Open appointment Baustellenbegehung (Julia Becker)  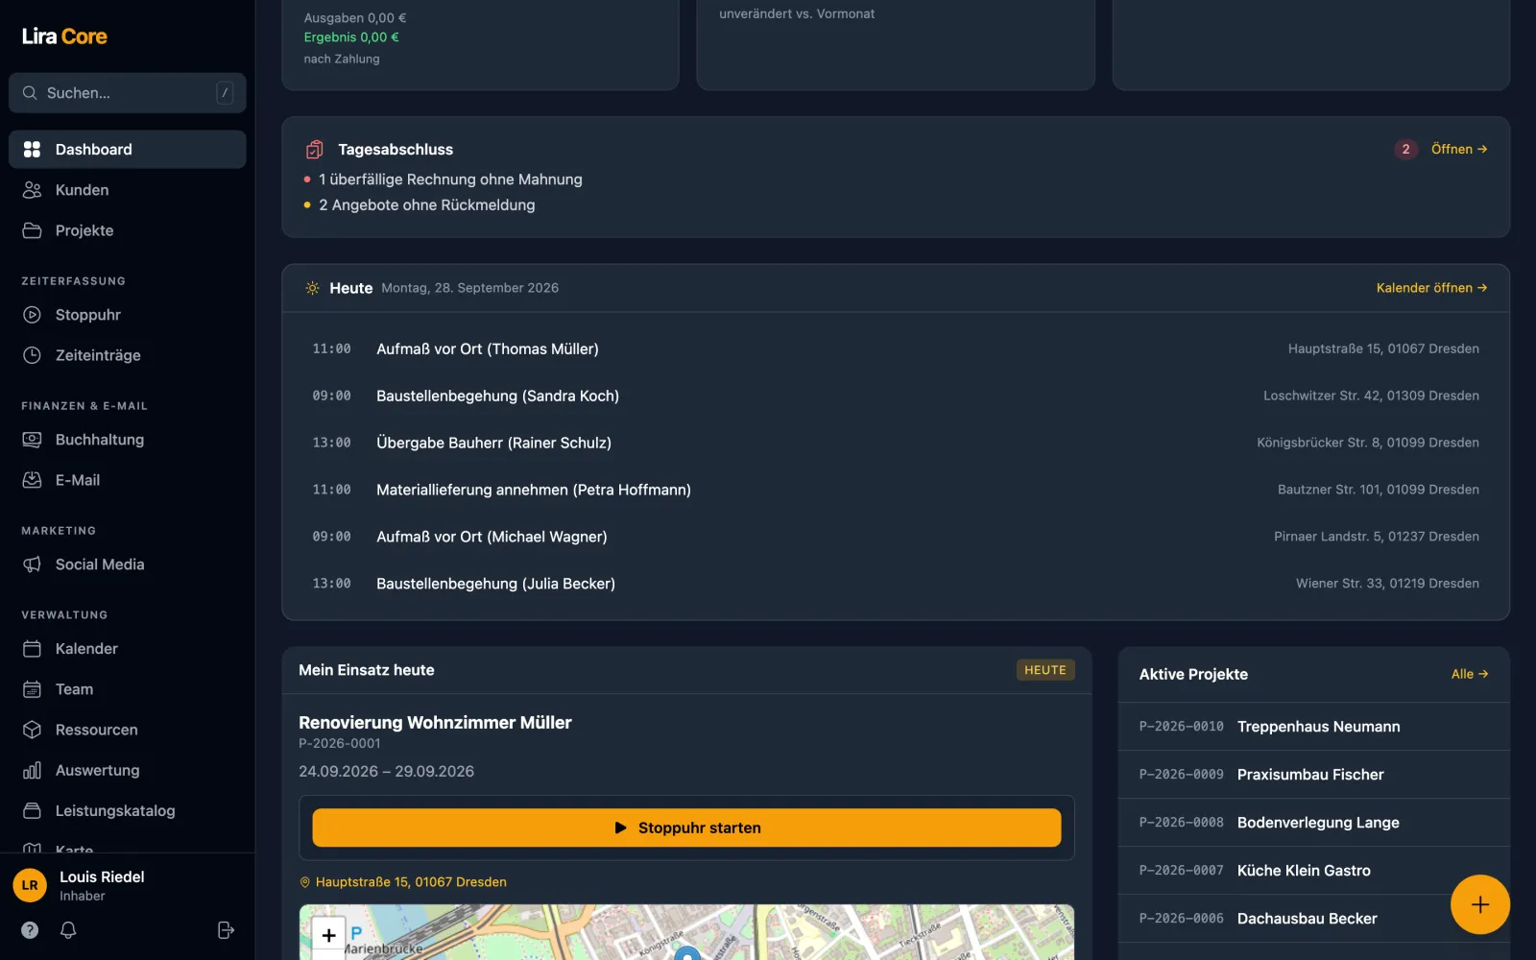(895, 584)
